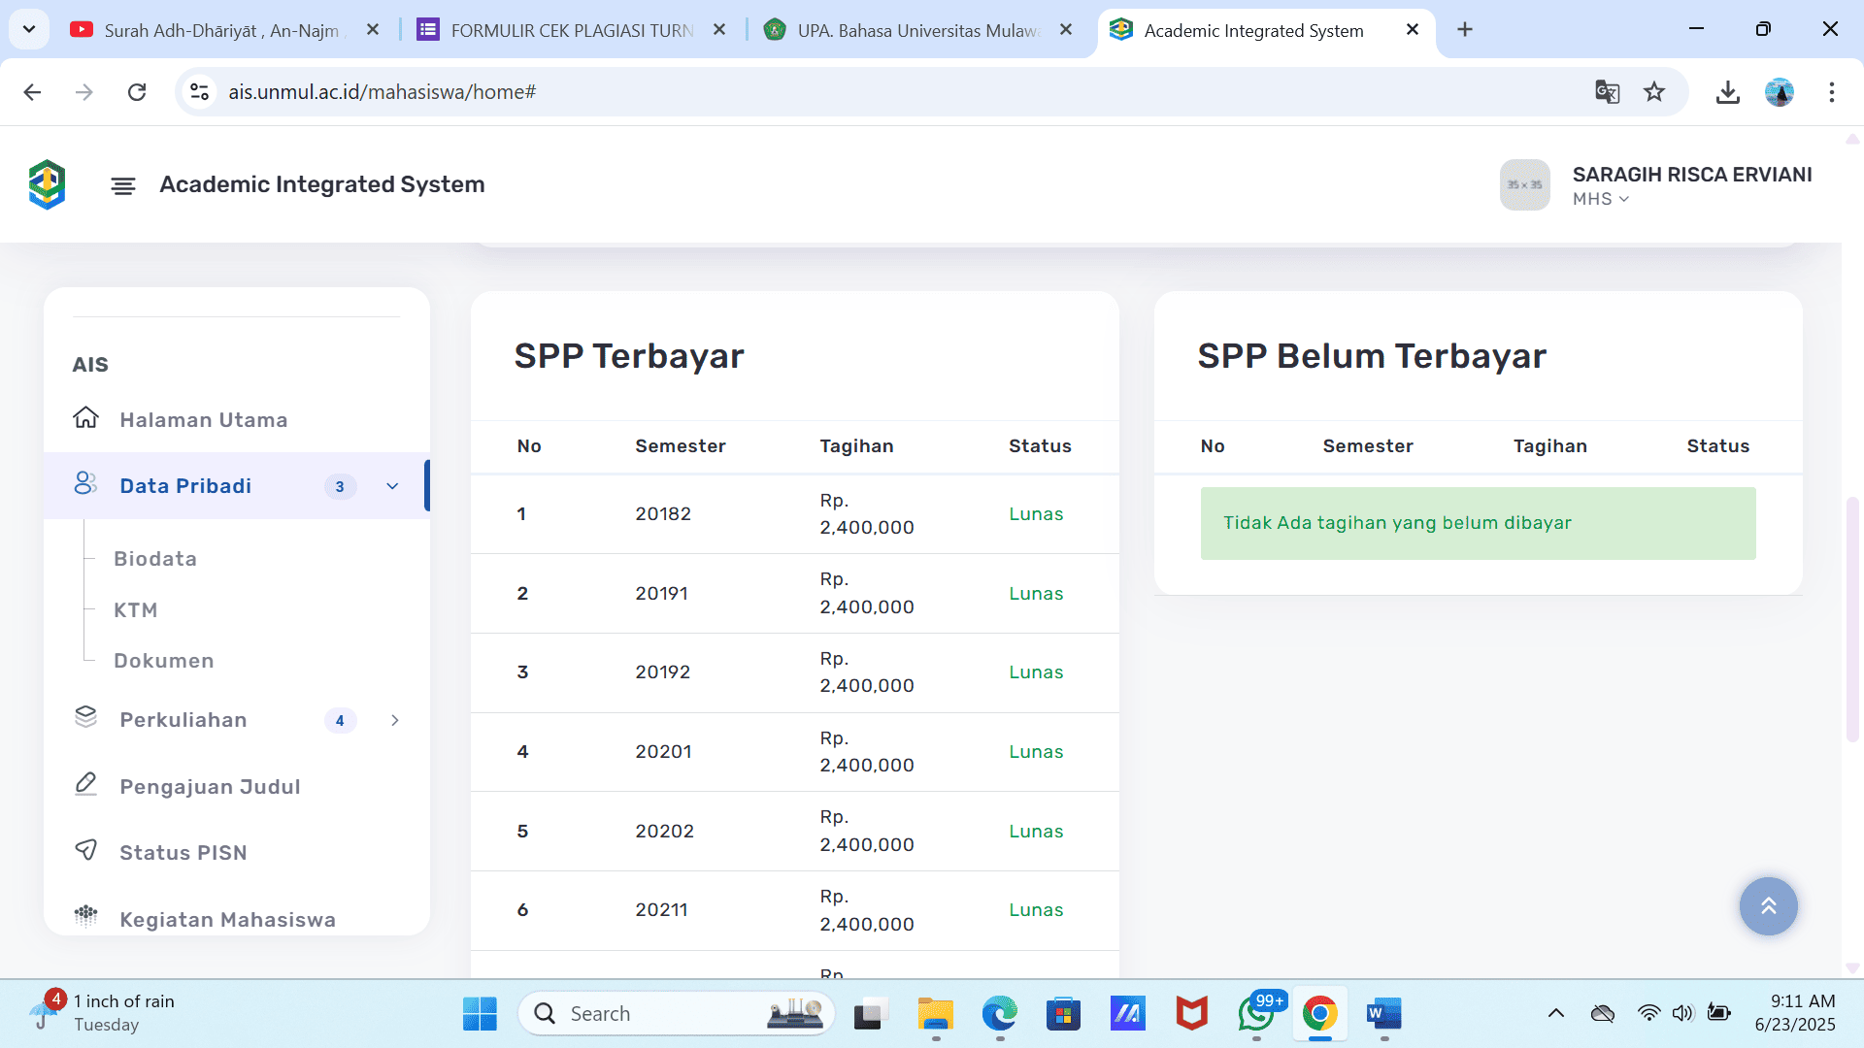Bookmark this page with star icon
This screenshot has height=1048, width=1864.
coord(1654,92)
